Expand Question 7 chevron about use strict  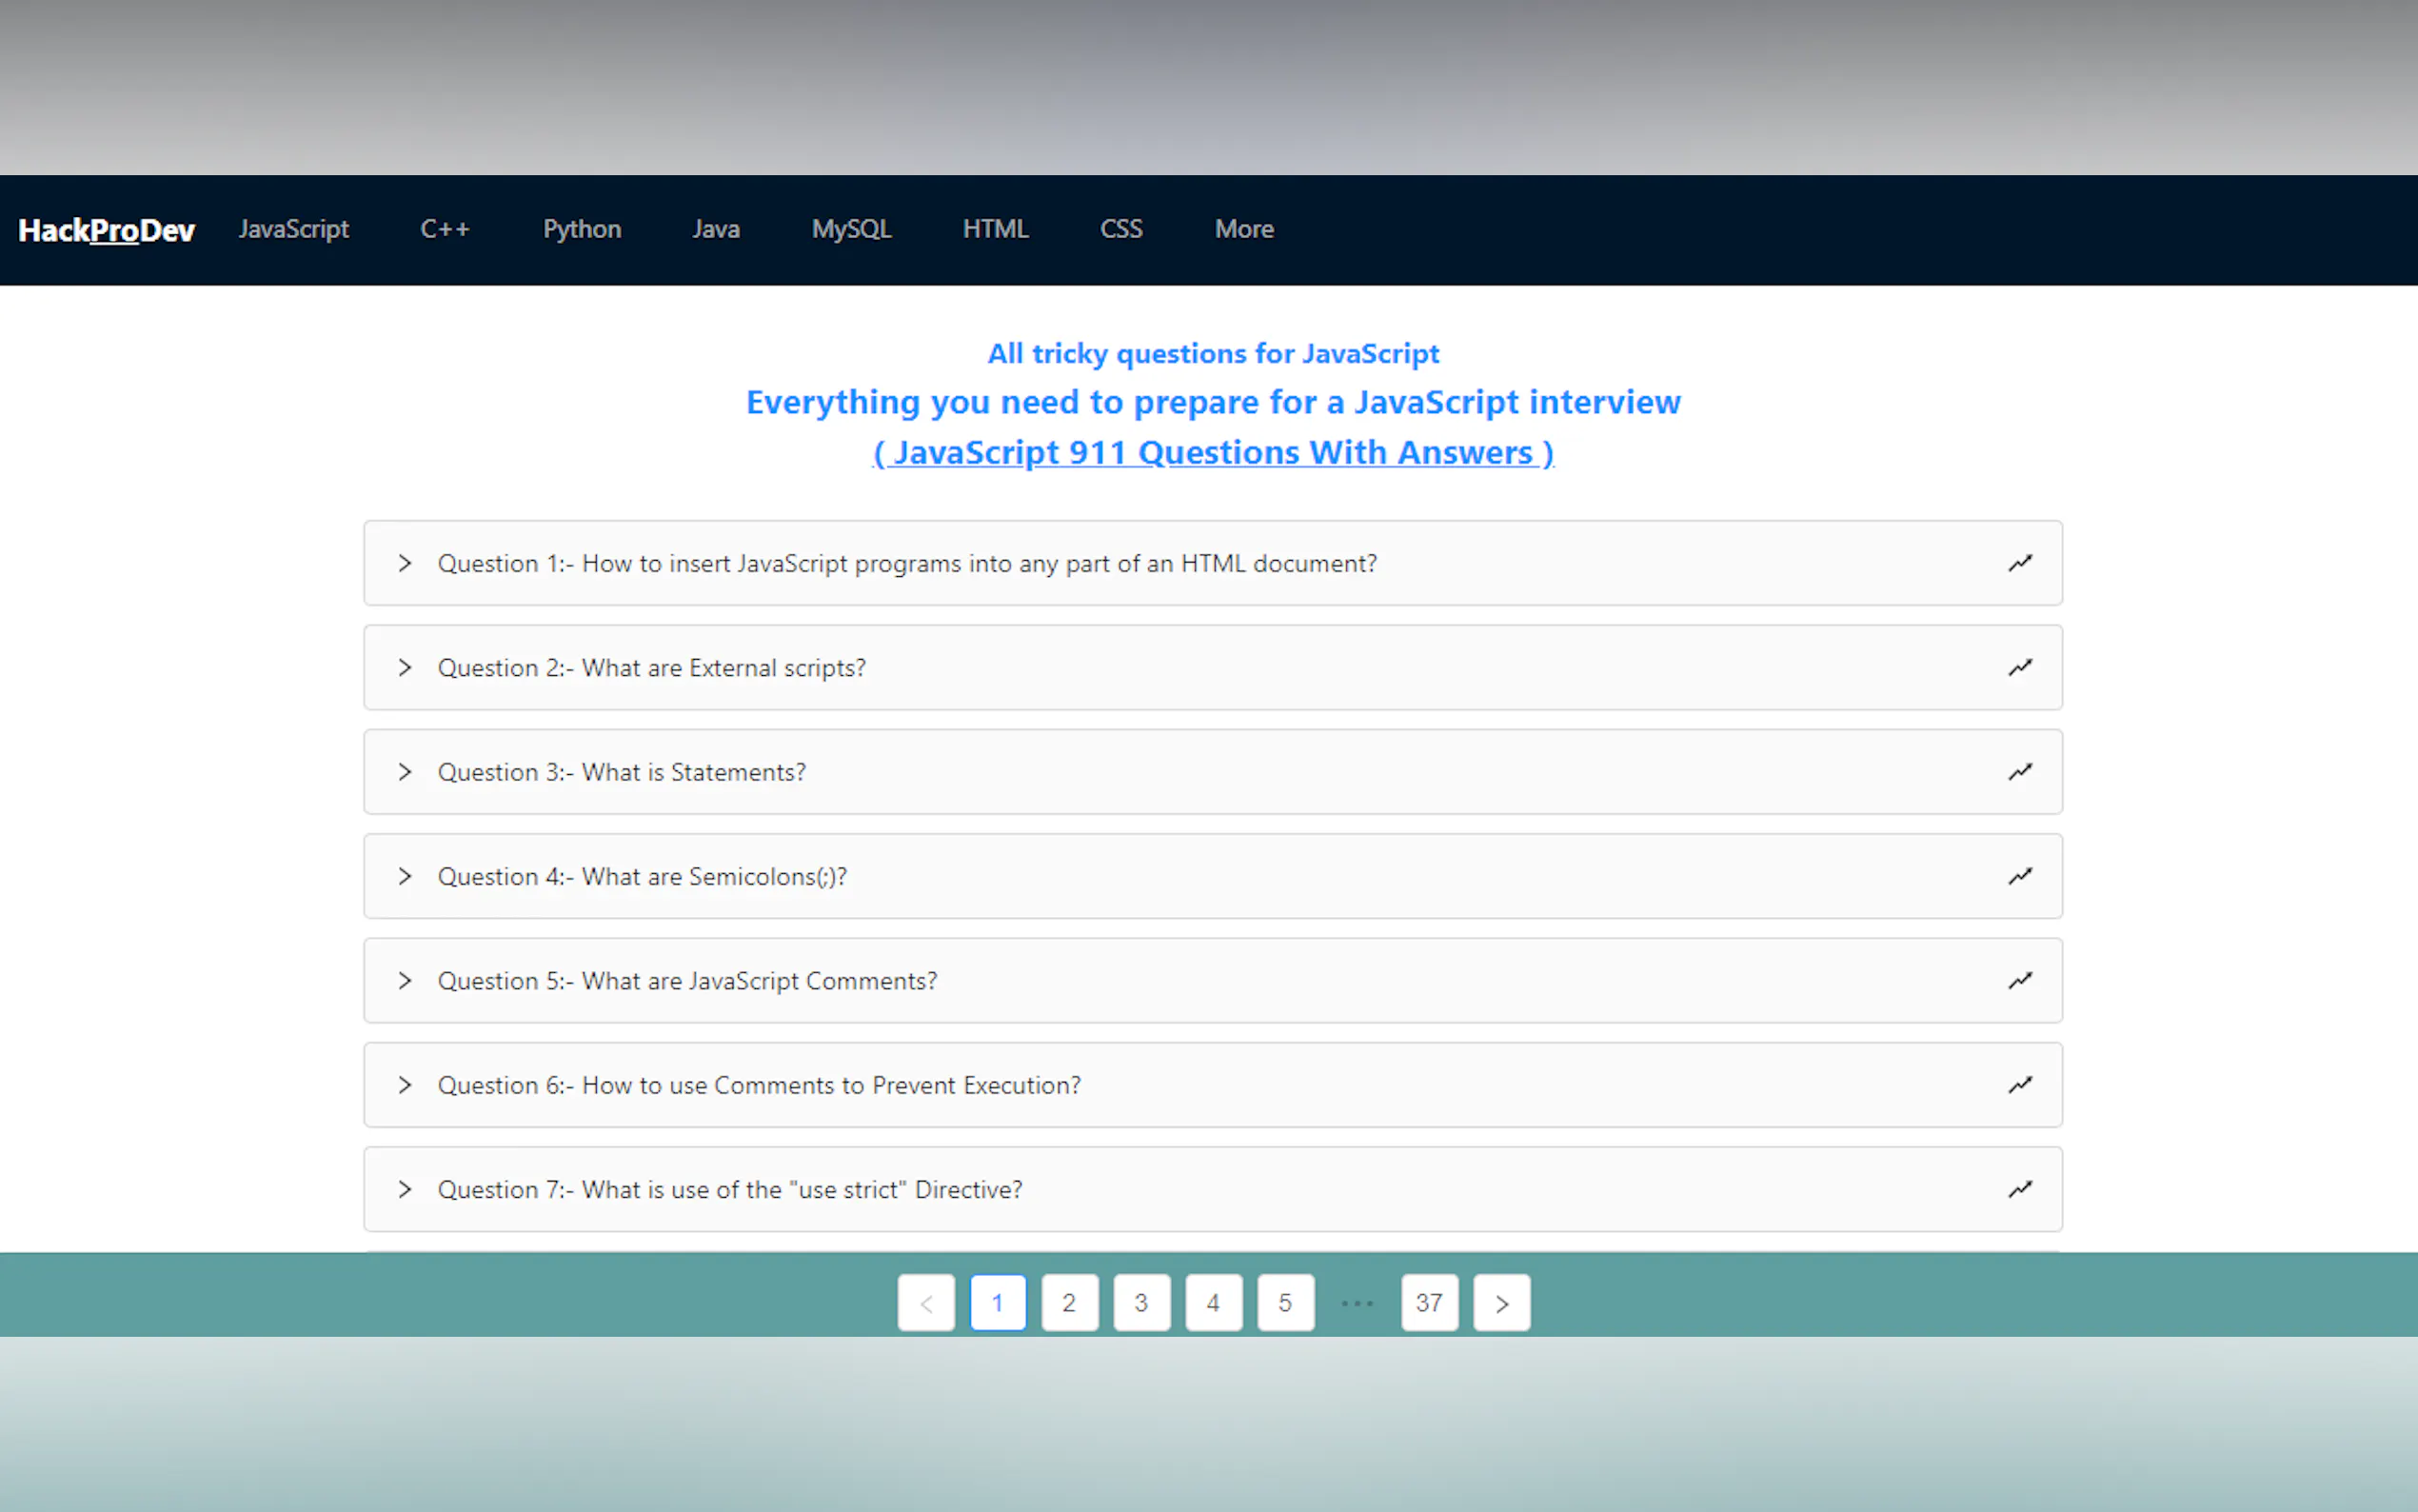[x=405, y=1189]
